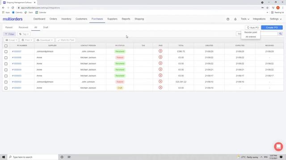Open purchase order #1000002 link

pyautogui.click(x=17, y=82)
